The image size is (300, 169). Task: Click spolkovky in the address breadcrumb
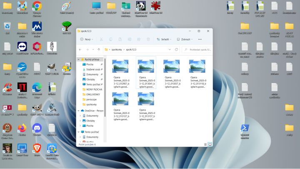(117, 50)
